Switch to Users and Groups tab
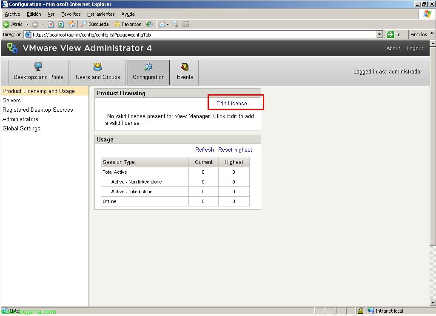The height and width of the screenshot is (316, 436). (98, 73)
